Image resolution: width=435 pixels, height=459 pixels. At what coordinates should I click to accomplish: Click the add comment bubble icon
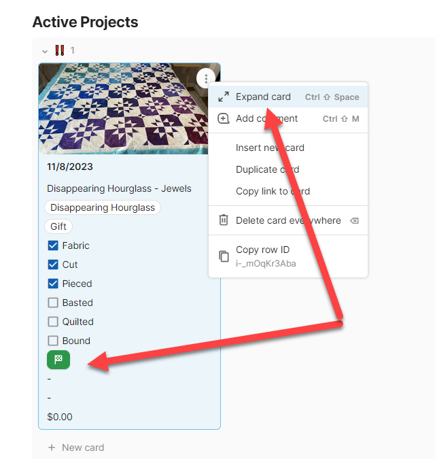click(x=224, y=118)
